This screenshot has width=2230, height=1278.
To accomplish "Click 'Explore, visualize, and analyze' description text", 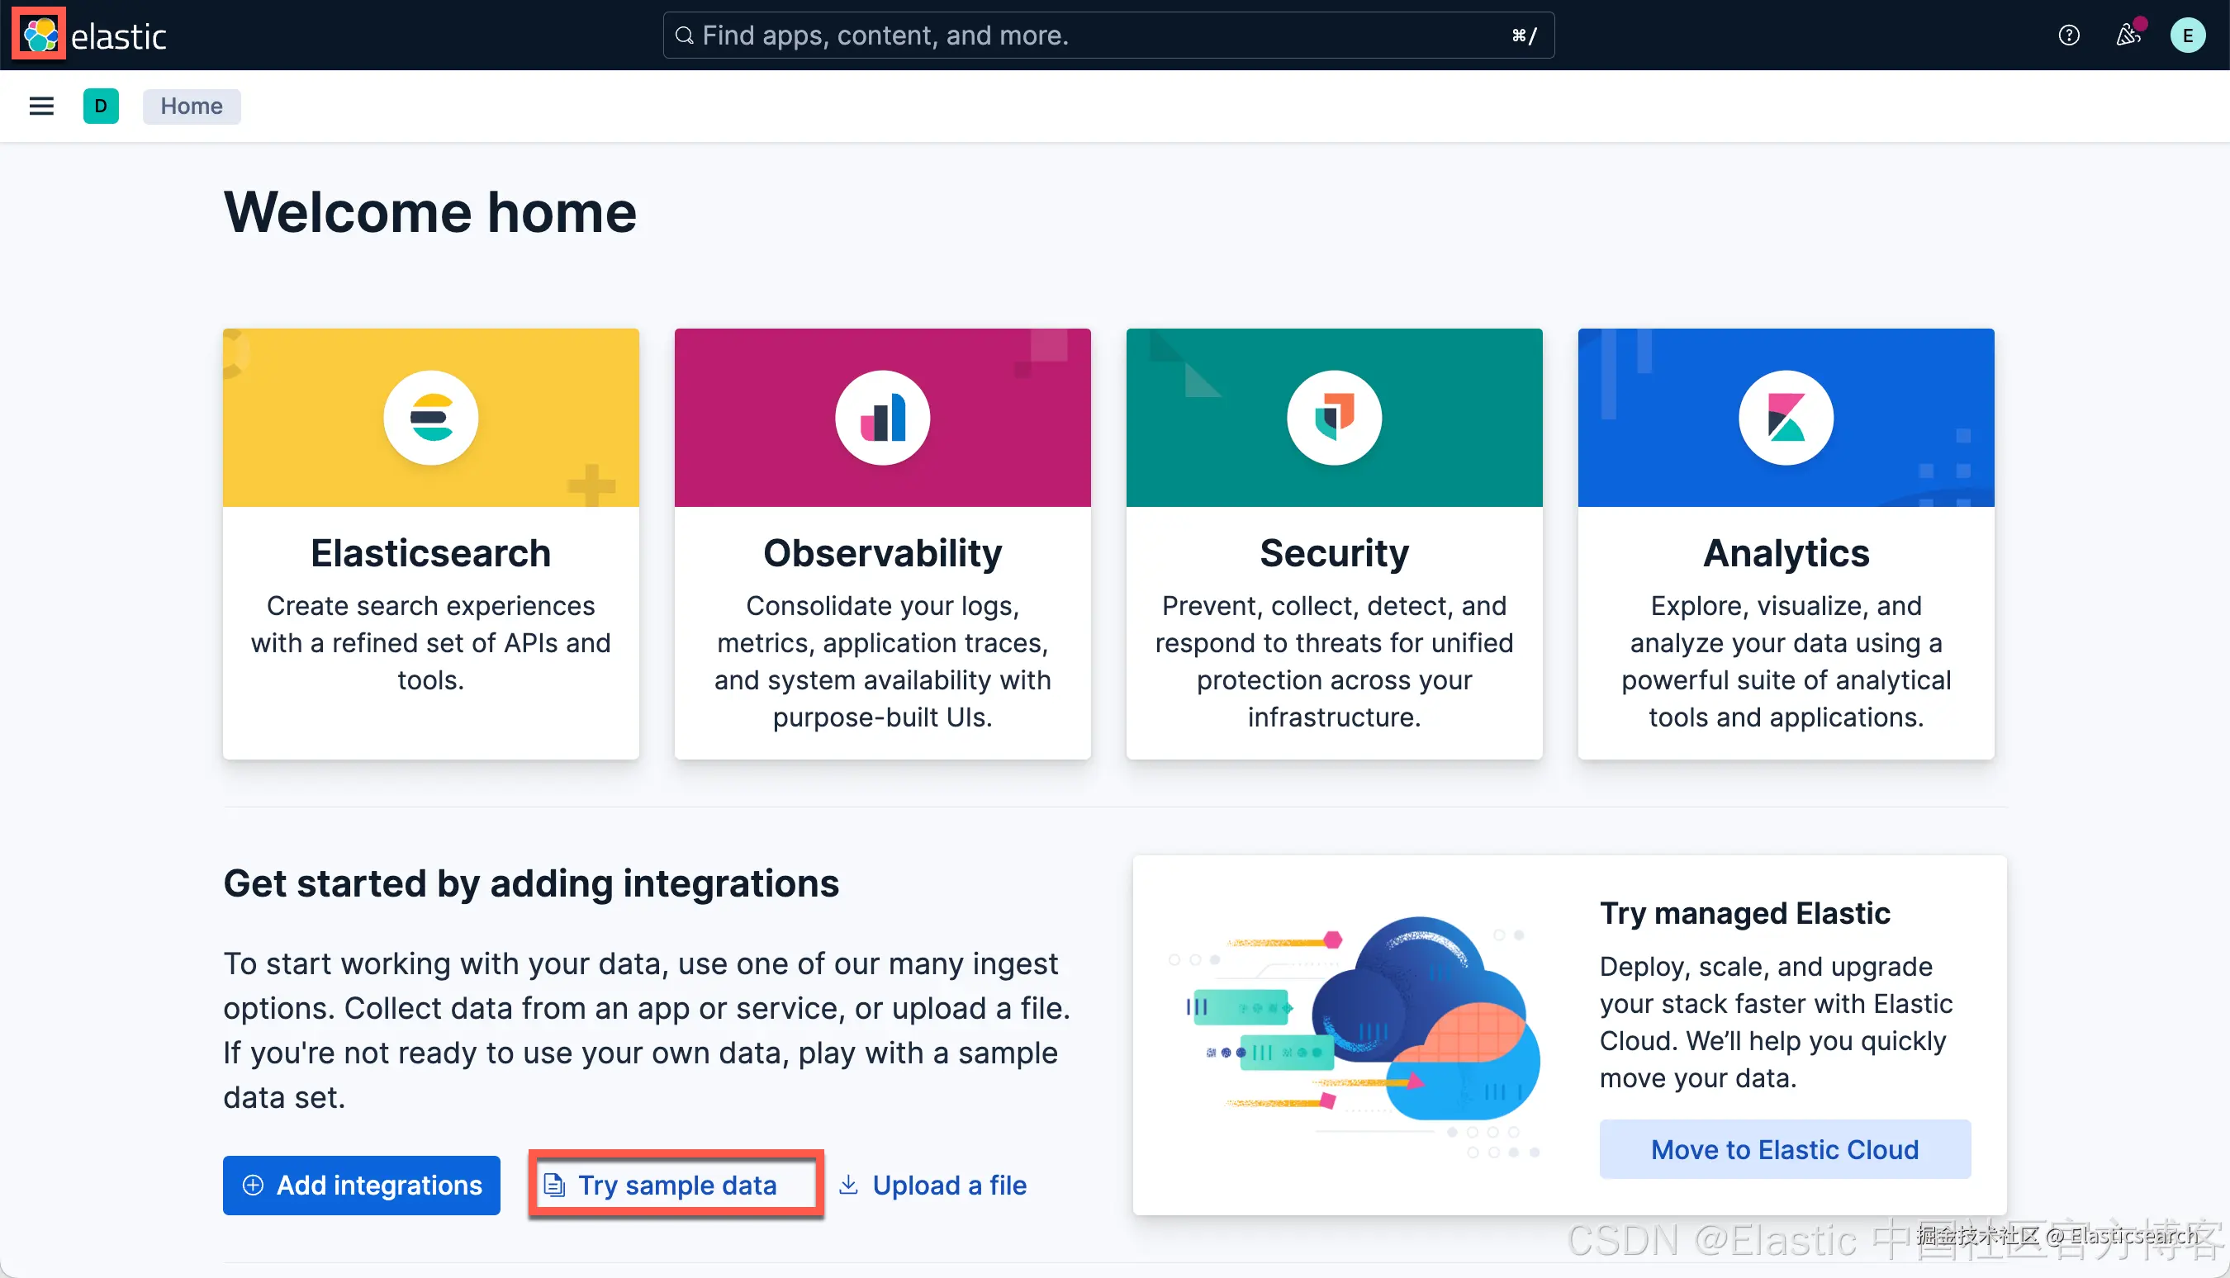I will click(1786, 661).
